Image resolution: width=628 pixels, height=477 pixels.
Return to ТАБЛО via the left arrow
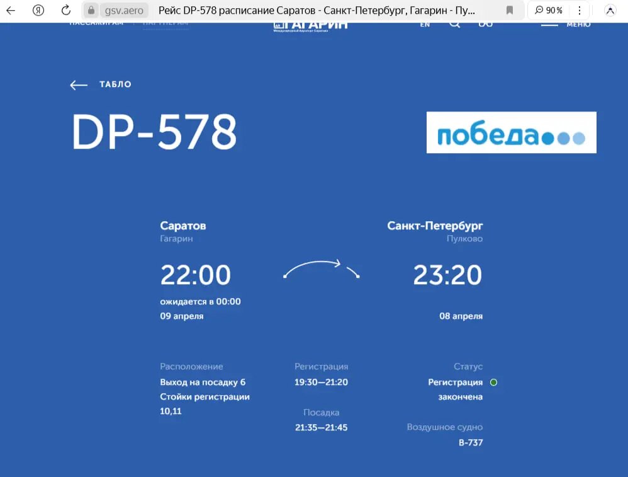[x=79, y=84]
